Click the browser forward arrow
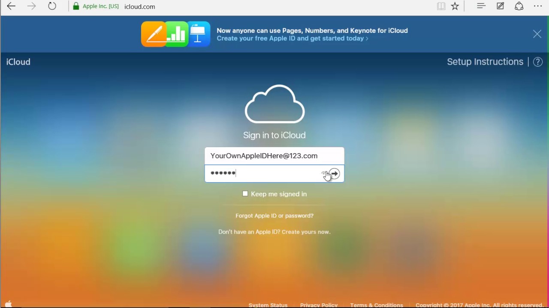 pos(31,6)
